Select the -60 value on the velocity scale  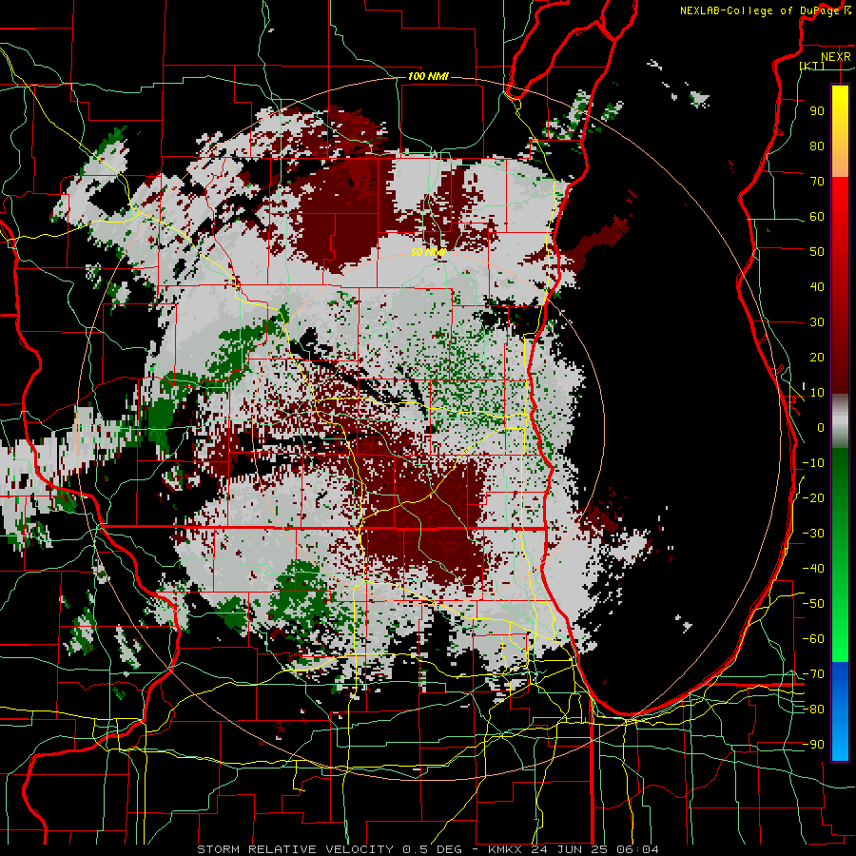[813, 639]
